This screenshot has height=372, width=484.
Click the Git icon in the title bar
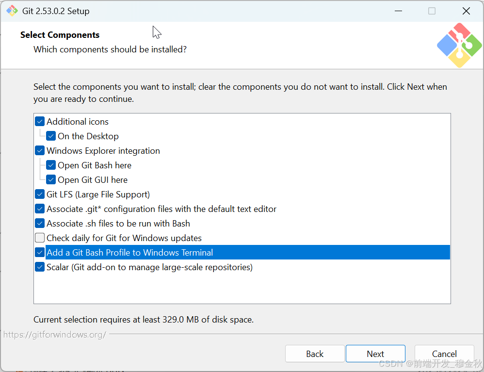12,11
